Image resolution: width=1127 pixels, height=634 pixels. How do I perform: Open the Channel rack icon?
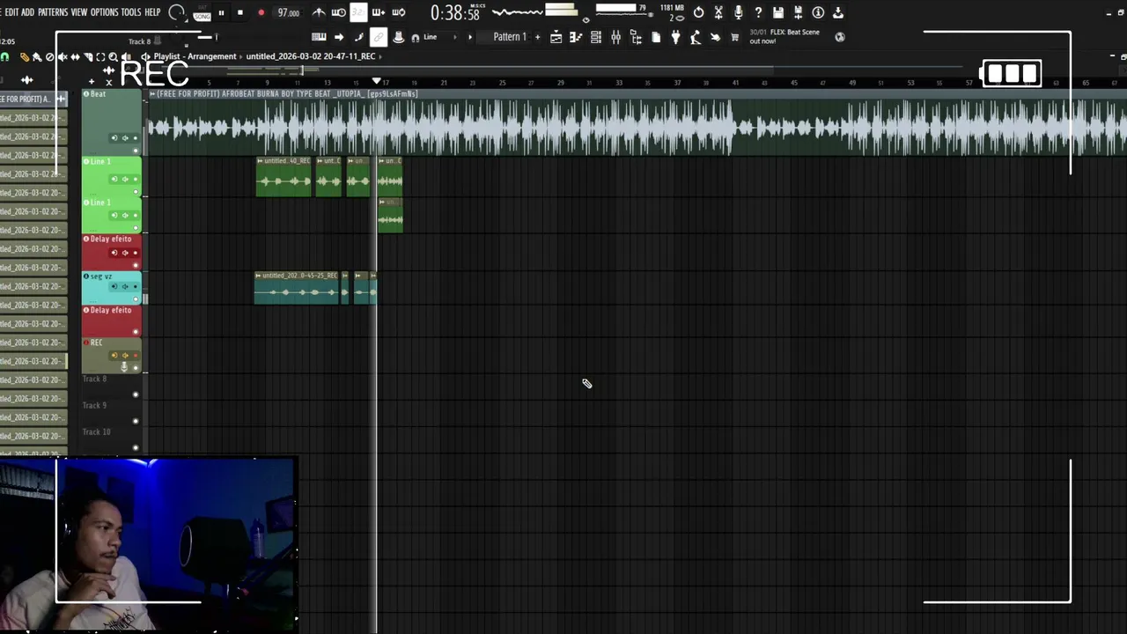(596, 37)
